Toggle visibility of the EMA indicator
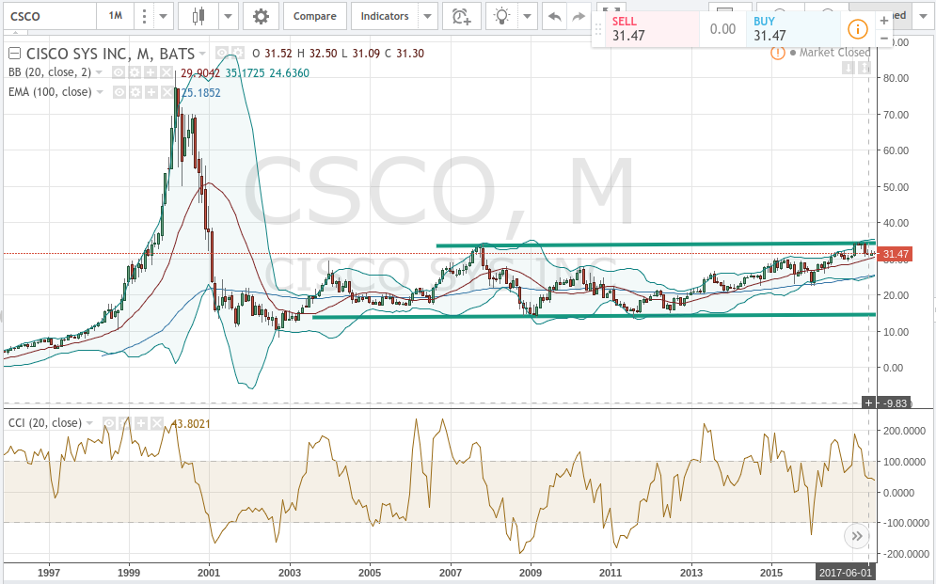936x584 pixels. click(119, 92)
